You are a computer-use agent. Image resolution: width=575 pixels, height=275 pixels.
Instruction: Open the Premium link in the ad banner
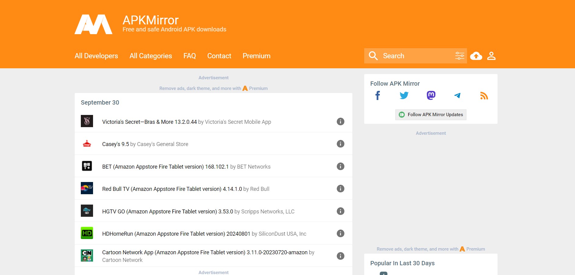click(258, 88)
